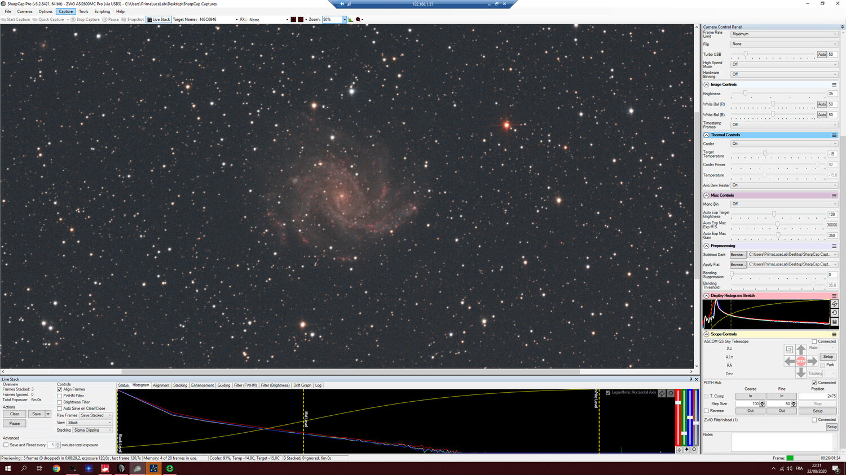Click the save icon beside display histogram
Viewport: 846px width, 475px height.
tap(835, 322)
